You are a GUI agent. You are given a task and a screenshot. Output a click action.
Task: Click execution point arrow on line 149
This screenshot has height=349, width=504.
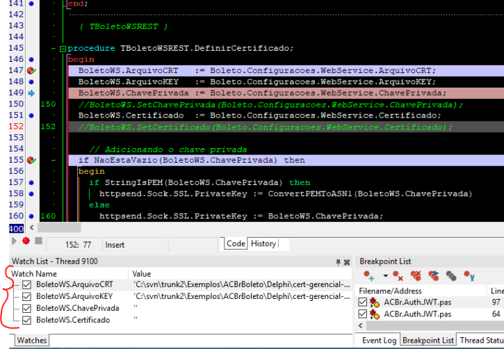pyautogui.click(x=31, y=93)
